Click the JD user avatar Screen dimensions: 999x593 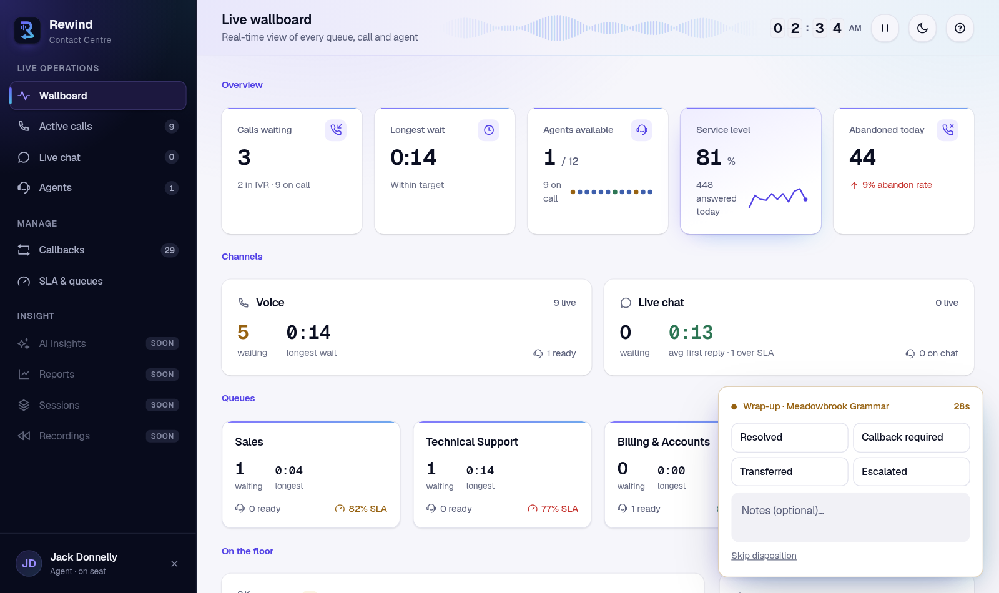click(x=29, y=564)
